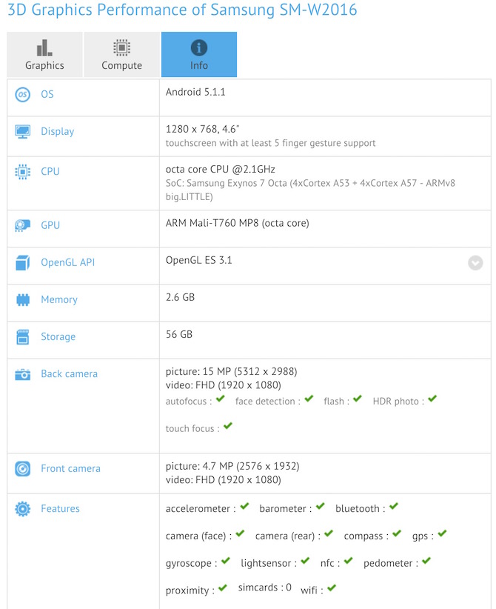Click the CPU label
The image size is (496, 609).
click(50, 171)
